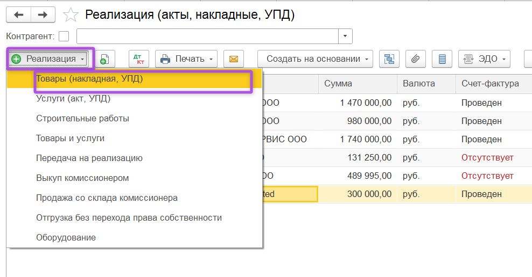The height and width of the screenshot is (277, 532).
Task: Click Отсутствует in the 489 995,00 row
Action: click(x=487, y=176)
